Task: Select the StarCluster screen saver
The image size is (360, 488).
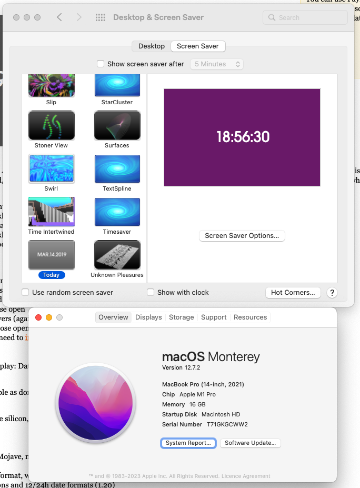Action: [117, 86]
